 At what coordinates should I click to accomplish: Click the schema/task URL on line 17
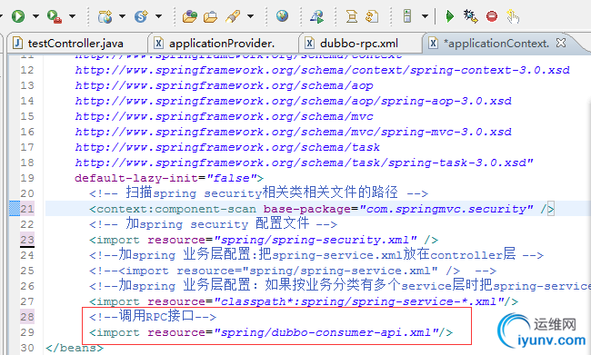[227, 147]
